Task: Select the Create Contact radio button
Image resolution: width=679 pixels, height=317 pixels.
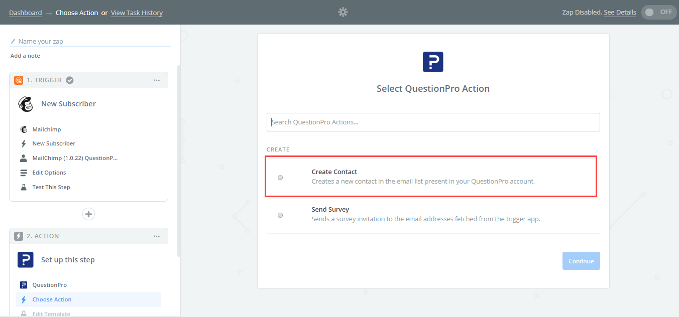Action: coord(280,178)
